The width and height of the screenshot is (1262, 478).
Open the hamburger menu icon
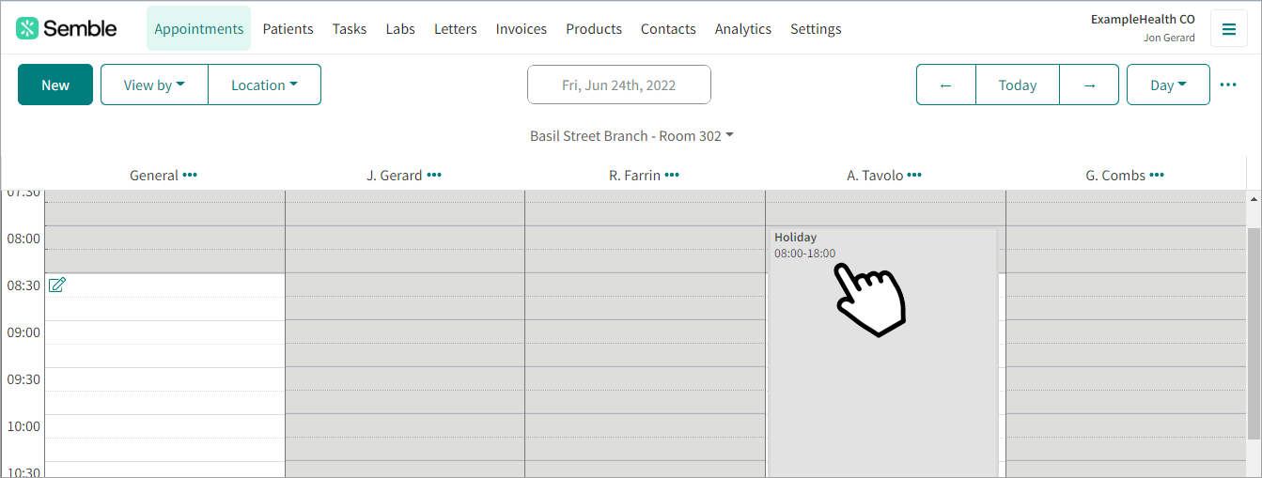1228,29
